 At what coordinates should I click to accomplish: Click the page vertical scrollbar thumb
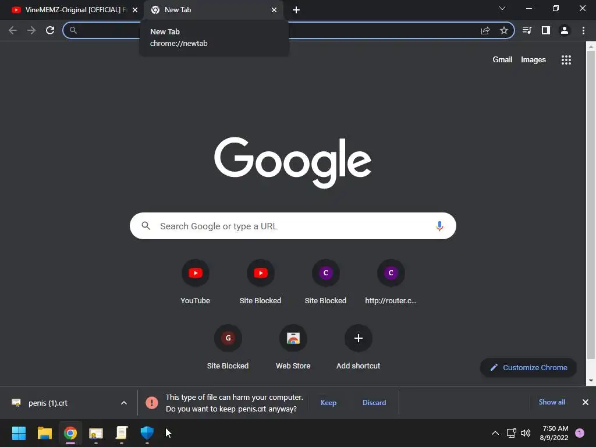591,205
